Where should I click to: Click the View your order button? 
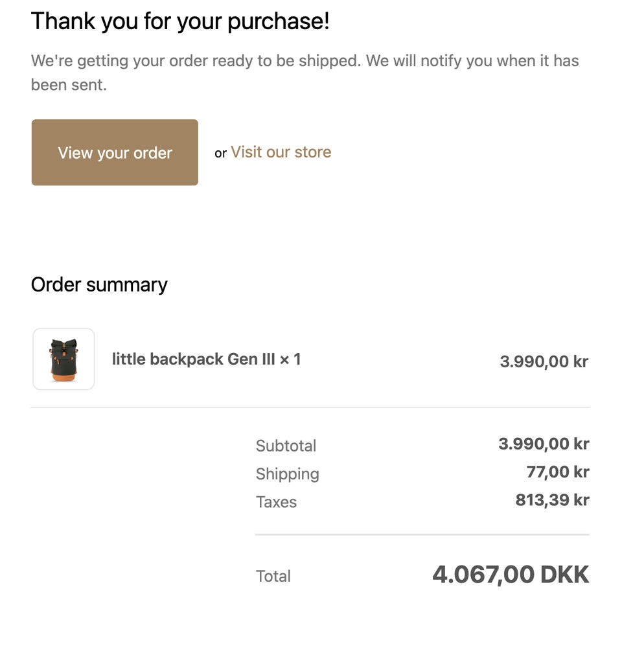(115, 152)
